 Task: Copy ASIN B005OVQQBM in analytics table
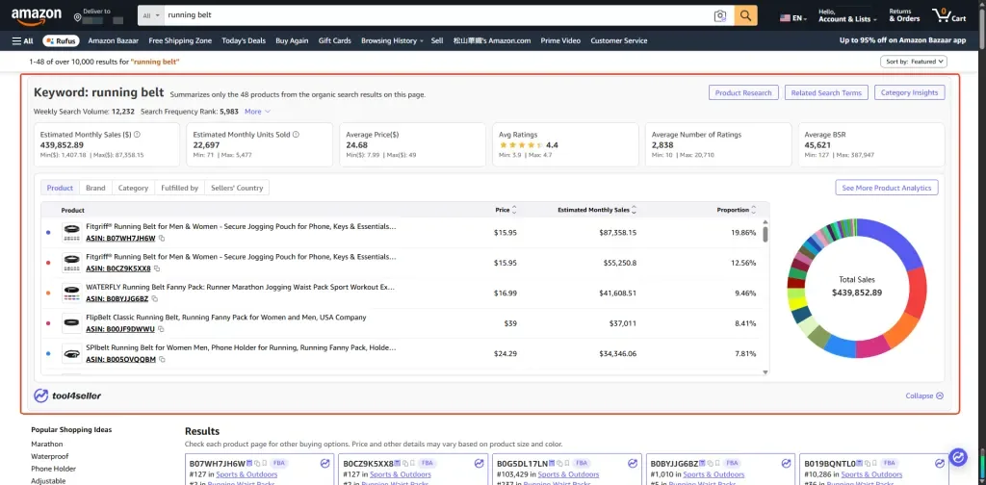(162, 359)
